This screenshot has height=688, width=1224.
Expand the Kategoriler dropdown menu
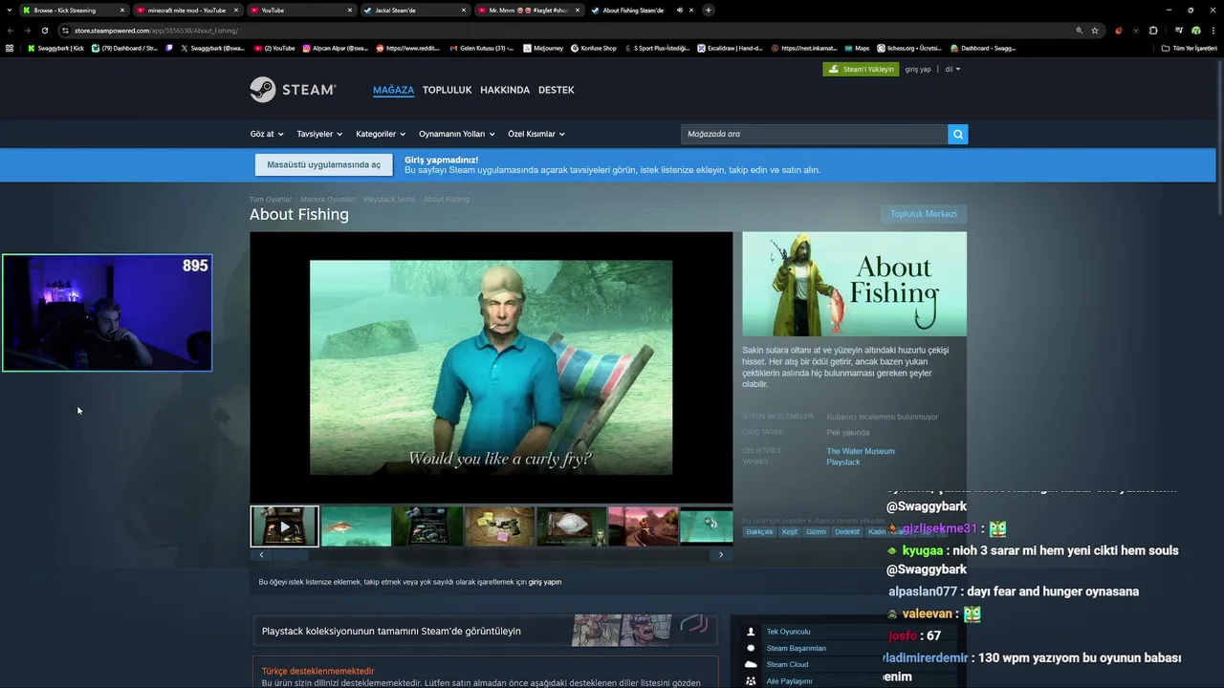[381, 134]
